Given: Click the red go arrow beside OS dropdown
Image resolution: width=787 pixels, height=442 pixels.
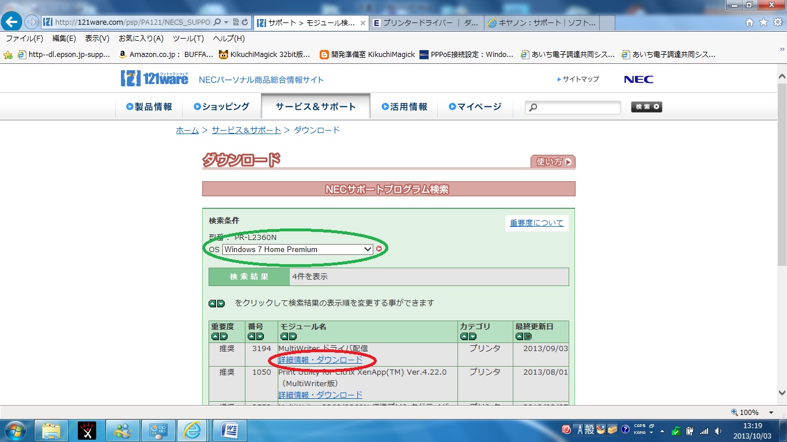Looking at the screenshot, I should pyautogui.click(x=379, y=249).
